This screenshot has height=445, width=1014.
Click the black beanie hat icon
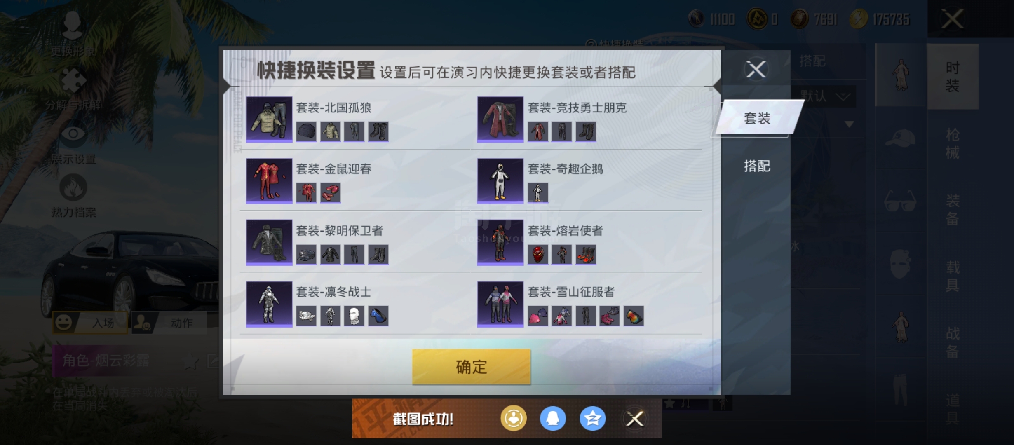(x=306, y=131)
